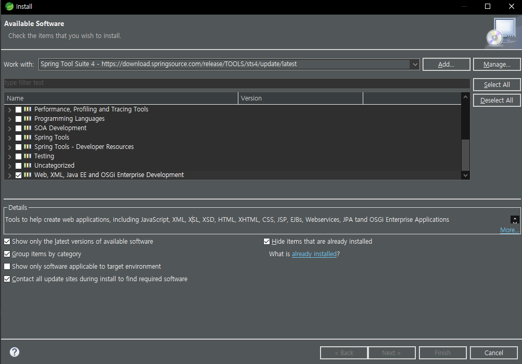Viewport: 522px width, 364px height.
Task: Select the SOA Development row label
Action: 60,128
